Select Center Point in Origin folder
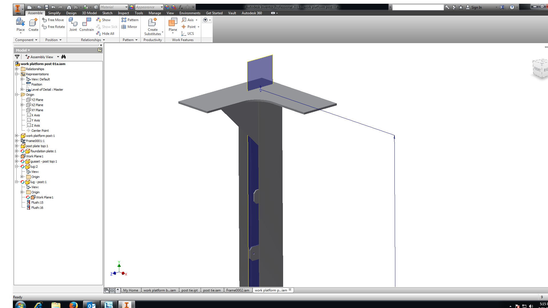Screen dimensions: 548x308 click(x=37, y=131)
